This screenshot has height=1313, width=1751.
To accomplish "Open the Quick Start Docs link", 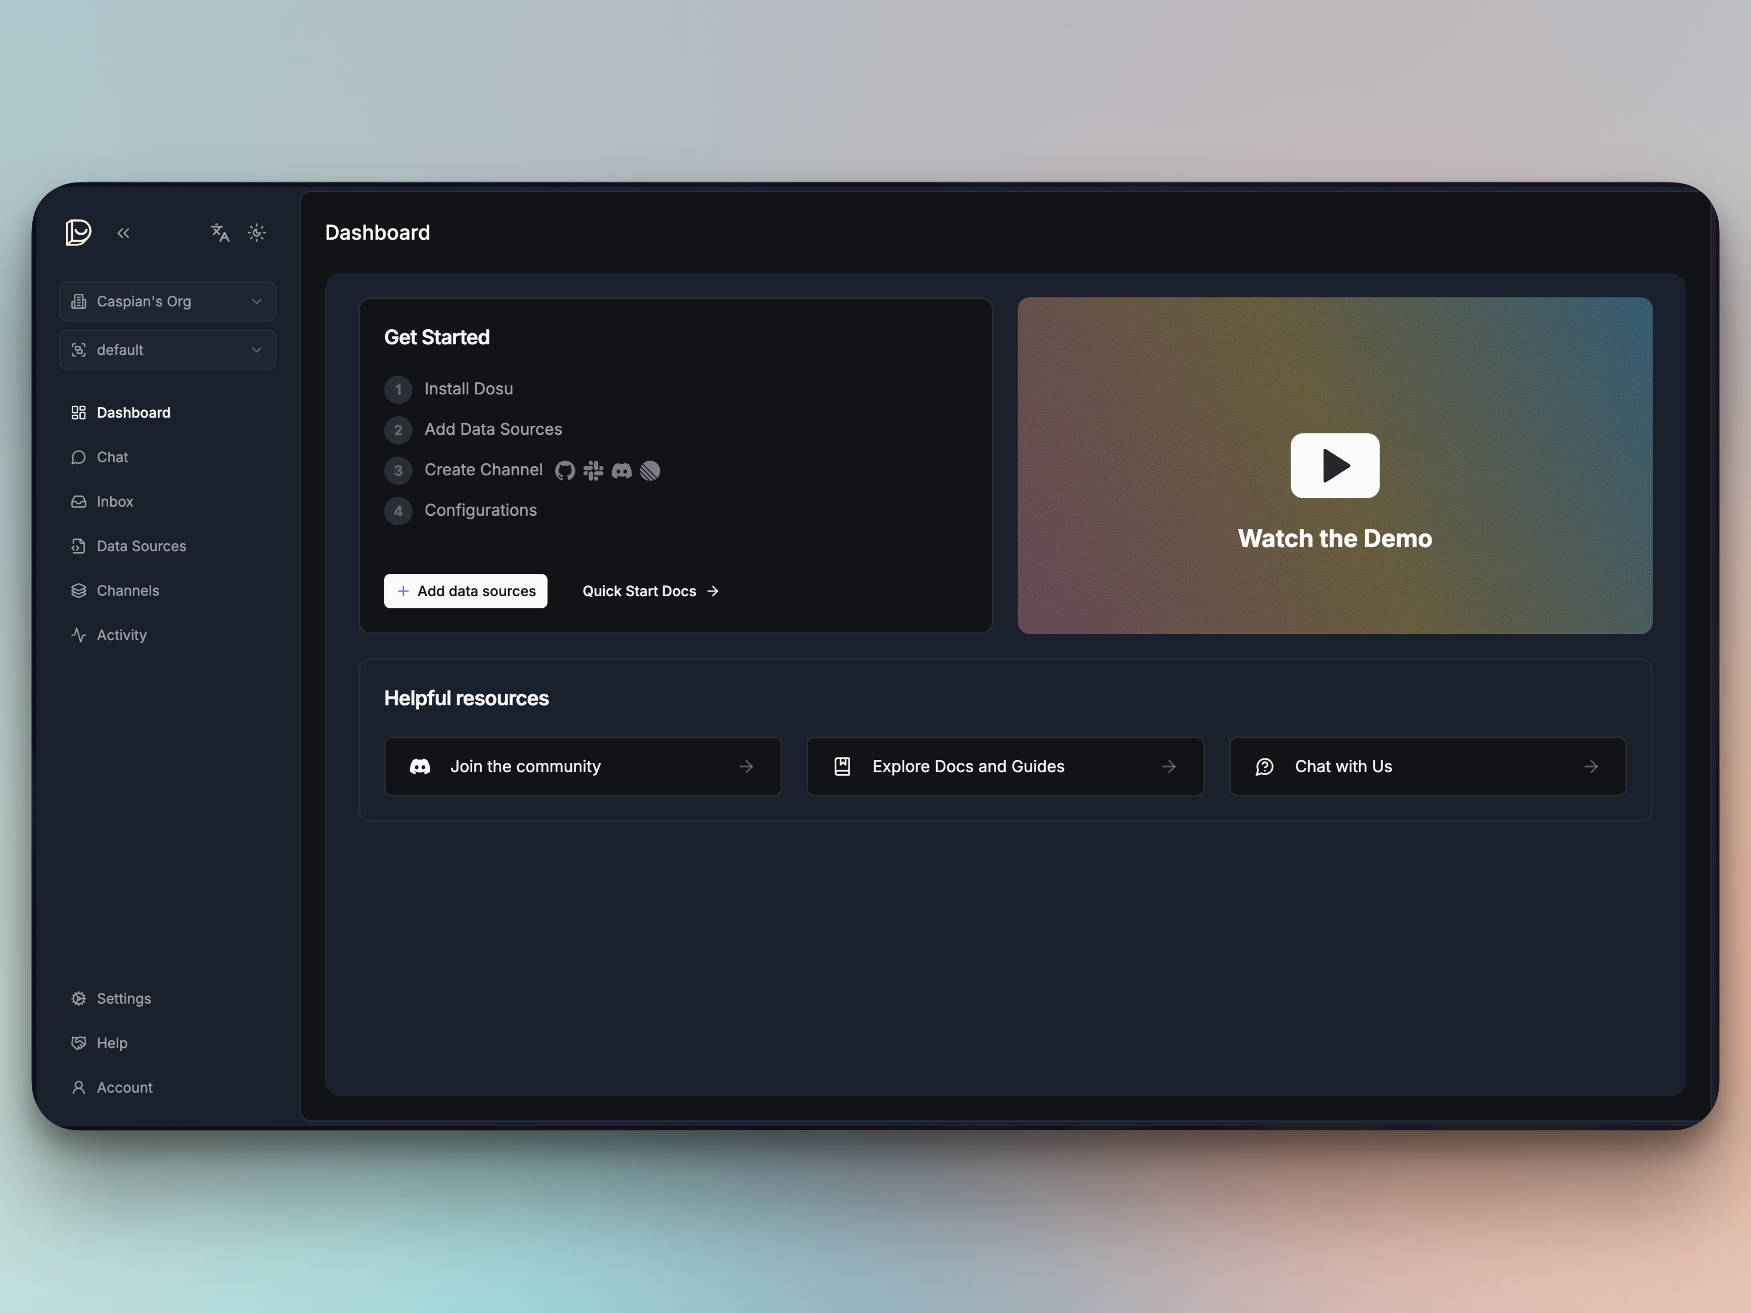I will pyautogui.click(x=650, y=591).
